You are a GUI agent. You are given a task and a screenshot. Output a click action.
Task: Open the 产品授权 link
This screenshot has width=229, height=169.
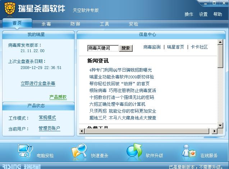click(58, 97)
